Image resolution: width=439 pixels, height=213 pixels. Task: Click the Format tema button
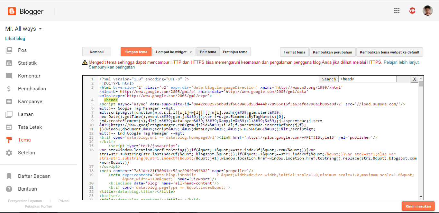pos(294,52)
